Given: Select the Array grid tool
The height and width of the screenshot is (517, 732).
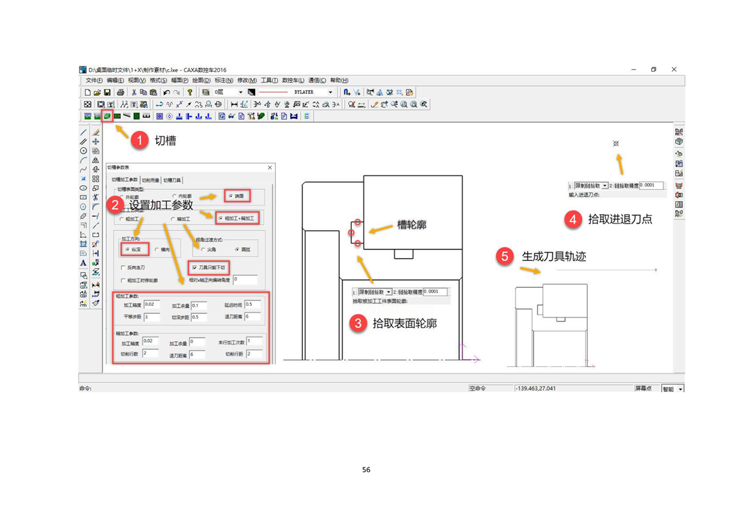Looking at the screenshot, I should pos(96,179).
